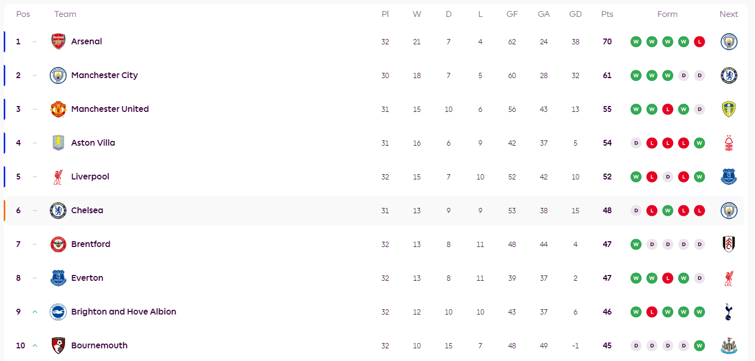Click the GD column header
755x361 pixels.
(575, 14)
